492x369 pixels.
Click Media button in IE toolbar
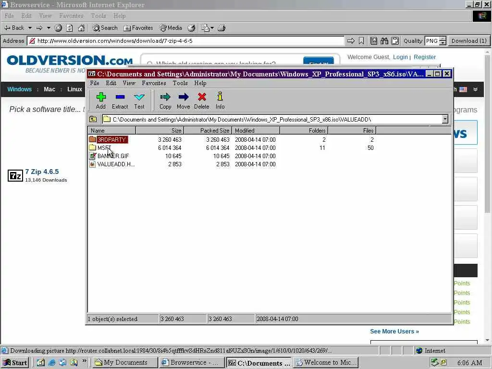(171, 28)
